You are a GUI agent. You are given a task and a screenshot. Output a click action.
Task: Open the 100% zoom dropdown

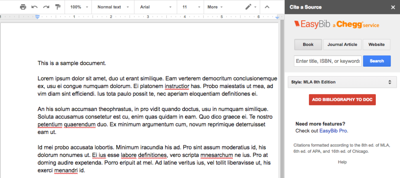79,7
